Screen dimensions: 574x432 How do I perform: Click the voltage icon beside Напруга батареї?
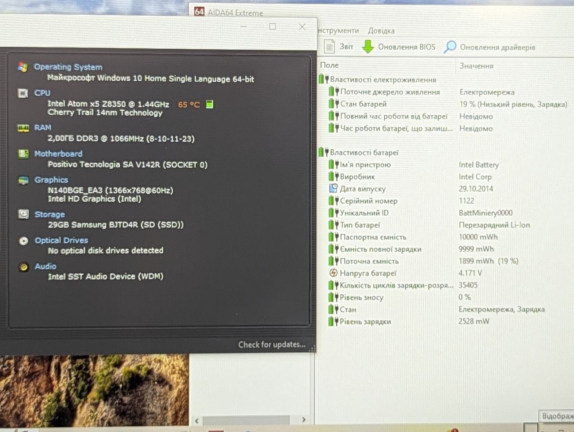(x=334, y=273)
